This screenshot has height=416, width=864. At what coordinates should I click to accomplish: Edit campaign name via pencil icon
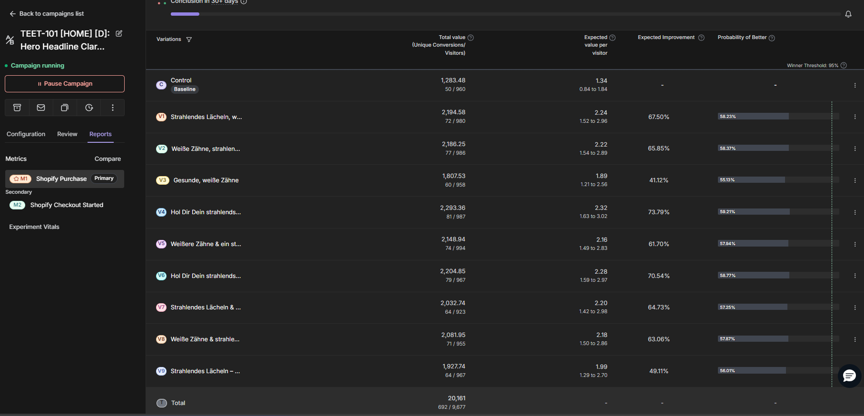tap(119, 33)
